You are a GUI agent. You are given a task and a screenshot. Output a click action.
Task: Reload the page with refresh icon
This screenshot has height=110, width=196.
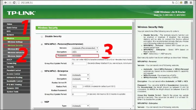[14, 2]
